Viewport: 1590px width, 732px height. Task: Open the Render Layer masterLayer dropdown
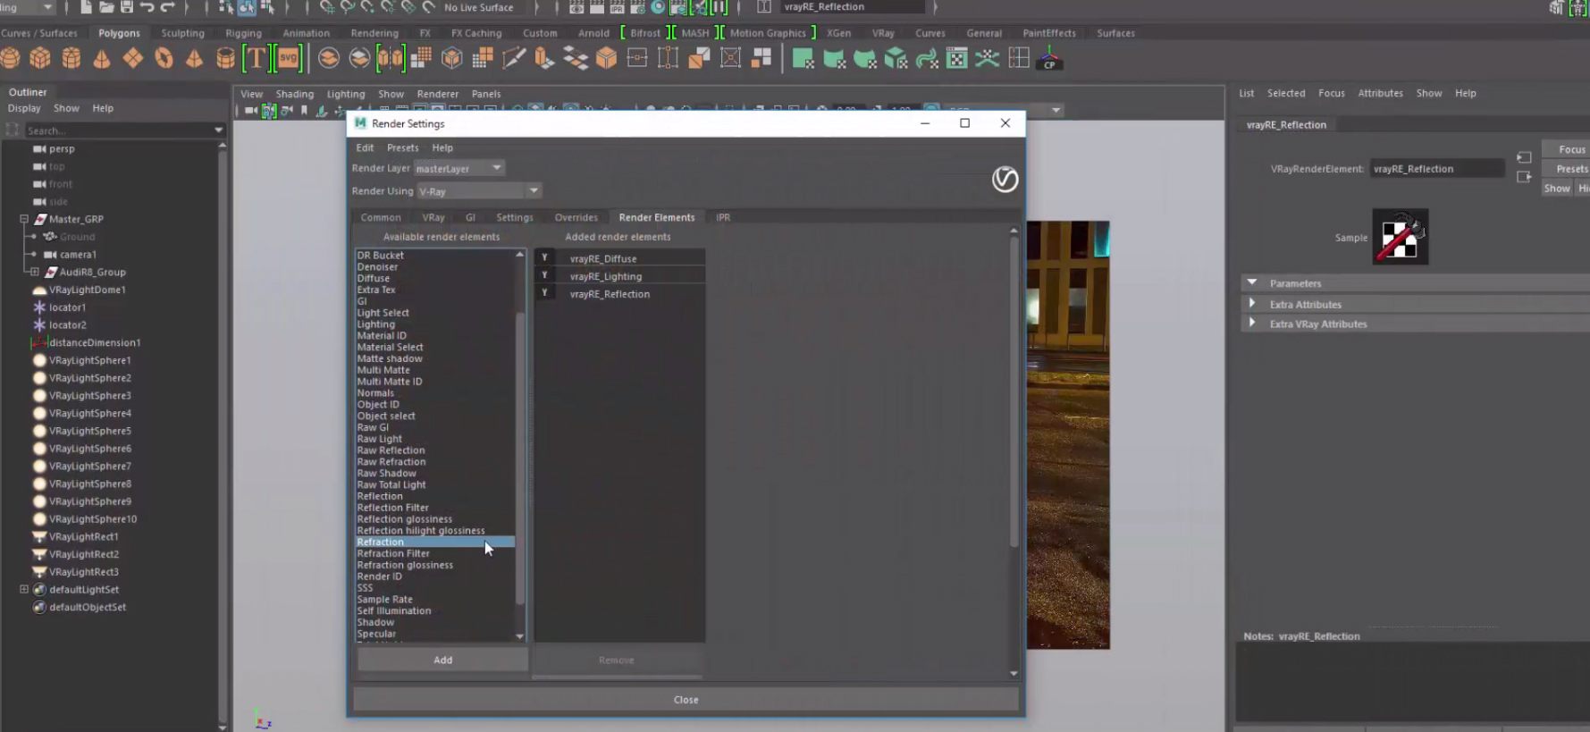pos(459,168)
